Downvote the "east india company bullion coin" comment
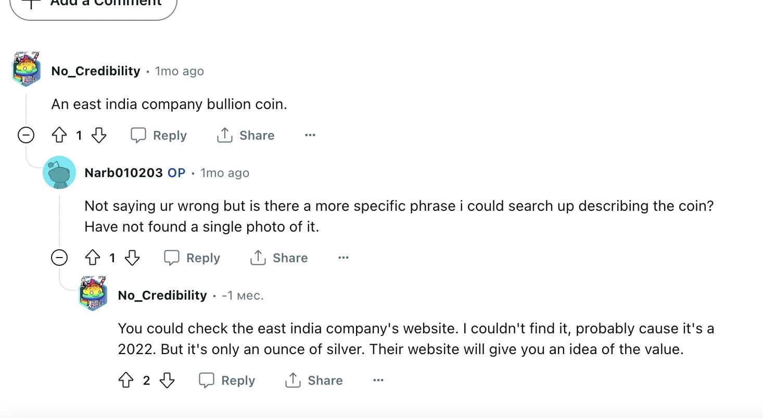Screen dimensions: 763x418 (x=99, y=136)
